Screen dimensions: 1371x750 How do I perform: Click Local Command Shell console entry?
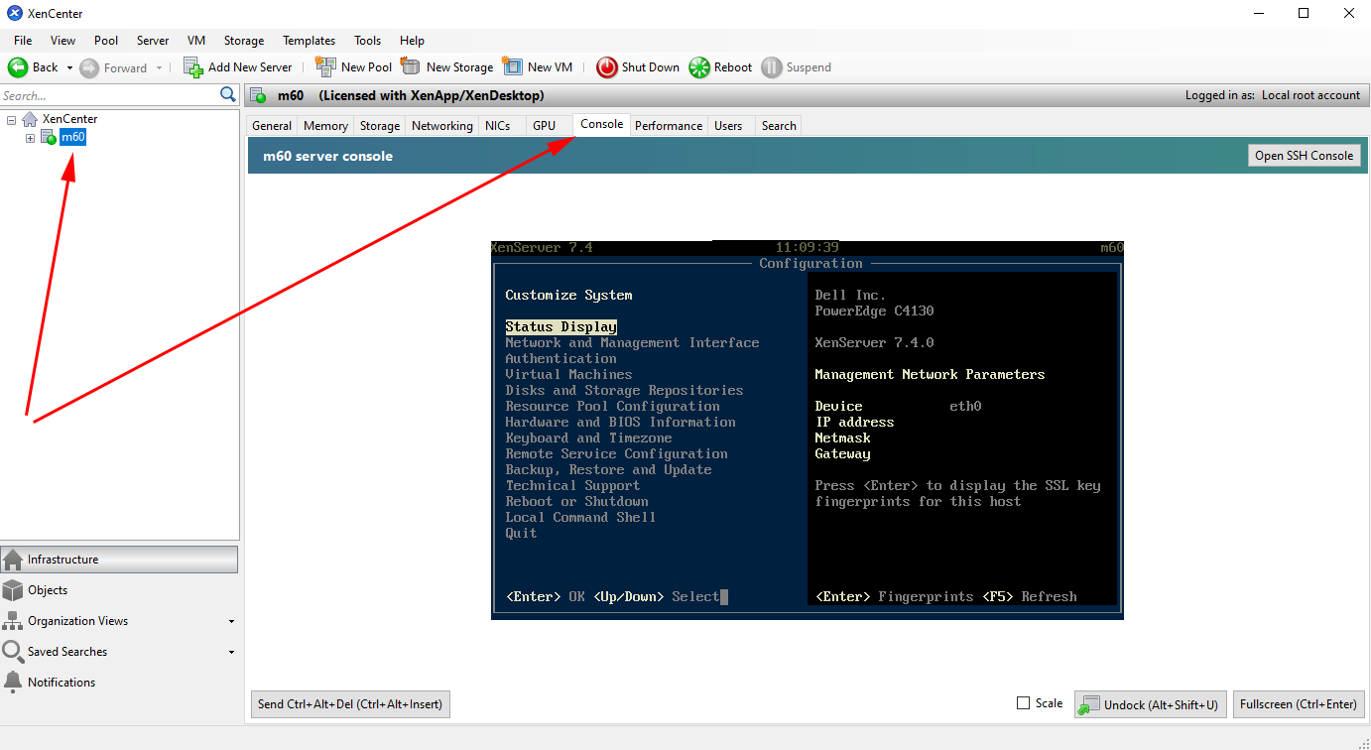(x=580, y=517)
